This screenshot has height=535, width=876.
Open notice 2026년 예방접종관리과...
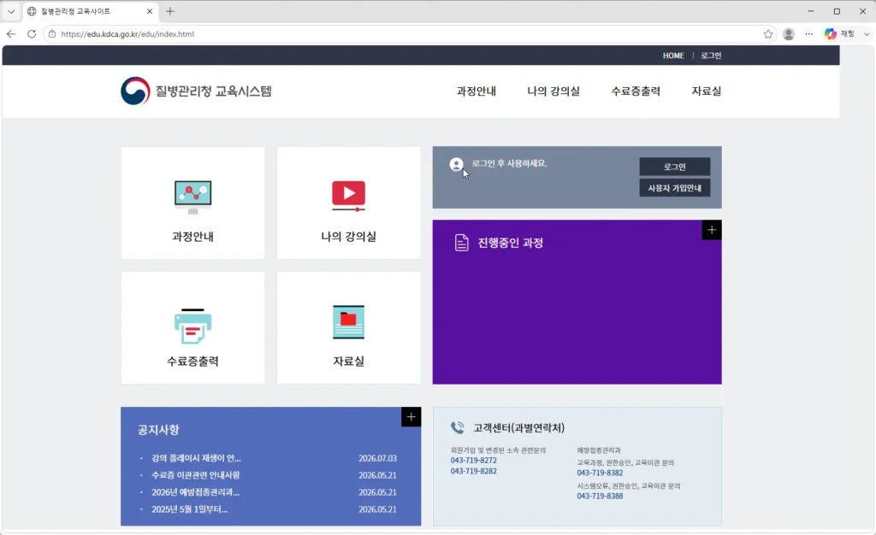point(196,492)
